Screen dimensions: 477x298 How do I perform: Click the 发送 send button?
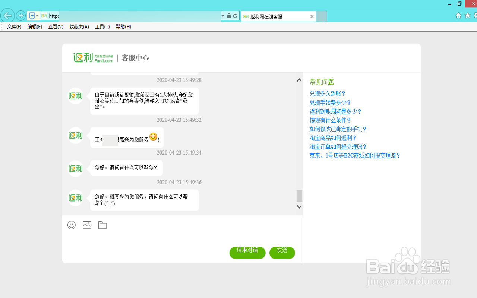tap(282, 253)
